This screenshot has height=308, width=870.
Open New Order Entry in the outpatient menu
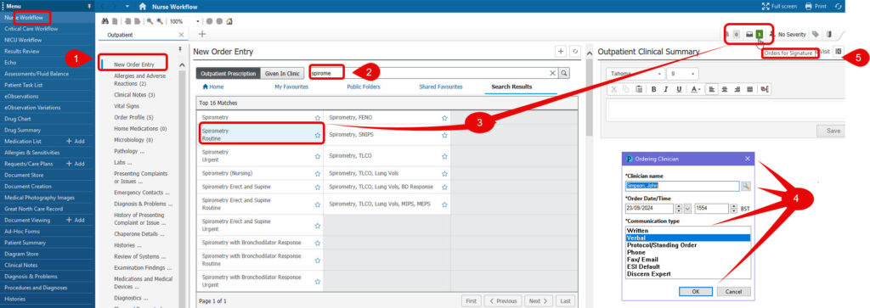coord(133,64)
